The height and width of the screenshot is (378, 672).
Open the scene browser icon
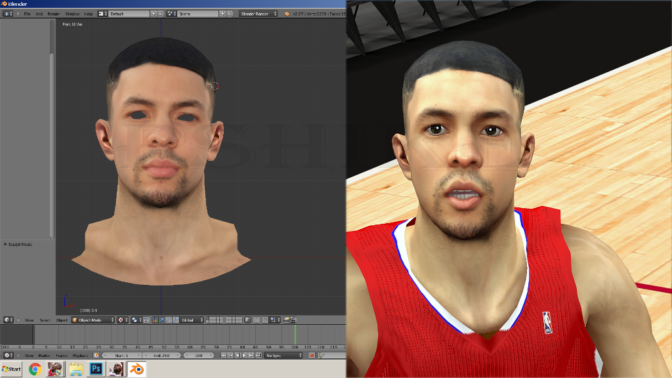(x=171, y=14)
